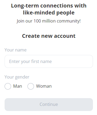Click the word 'Continue' on the bottom button
This screenshot has height=115, width=97.
pos(49,104)
